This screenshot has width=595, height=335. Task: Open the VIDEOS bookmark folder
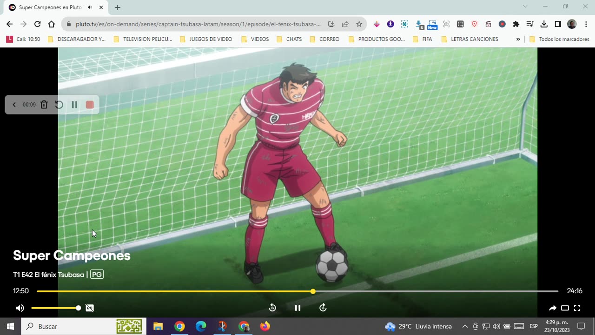click(x=255, y=39)
